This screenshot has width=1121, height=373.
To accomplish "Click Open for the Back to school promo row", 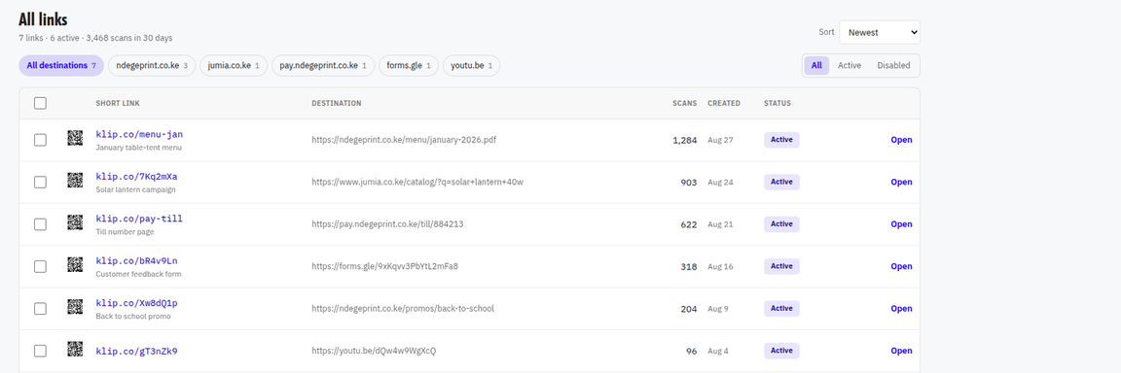I will pyautogui.click(x=901, y=308).
